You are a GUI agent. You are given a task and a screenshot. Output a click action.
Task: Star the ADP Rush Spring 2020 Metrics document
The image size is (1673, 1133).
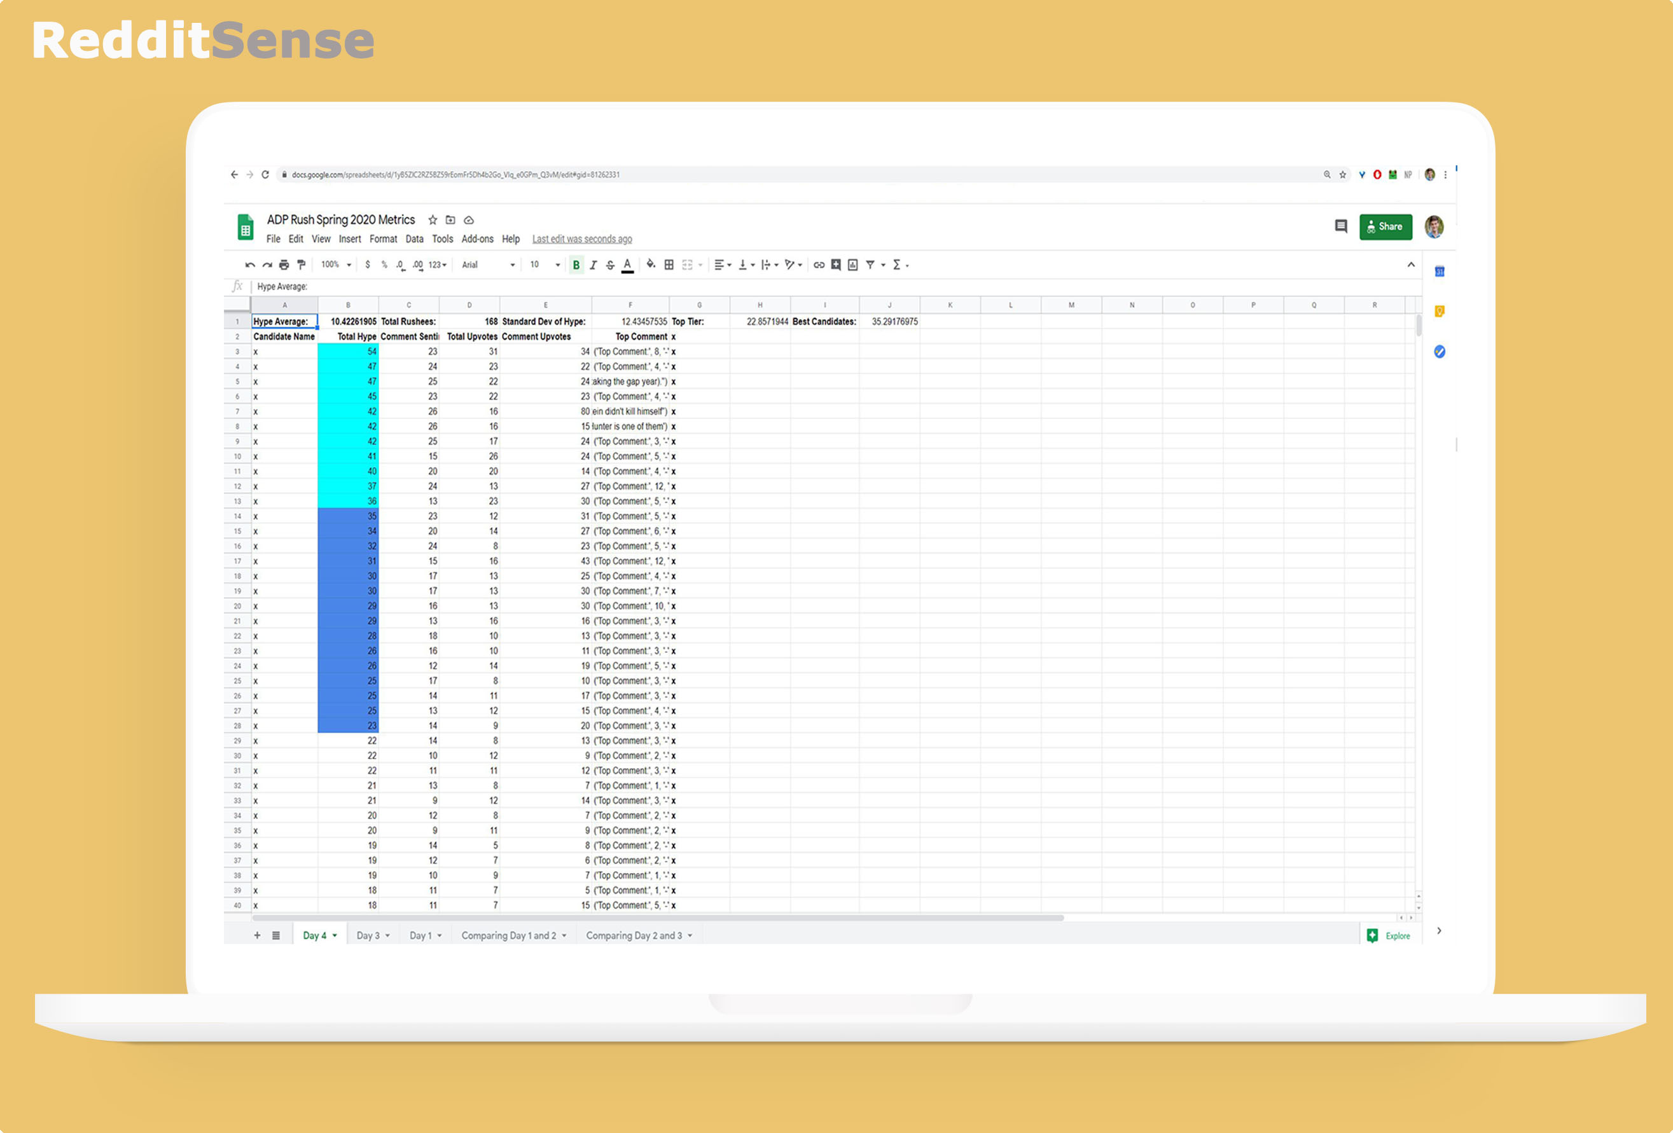click(x=433, y=220)
